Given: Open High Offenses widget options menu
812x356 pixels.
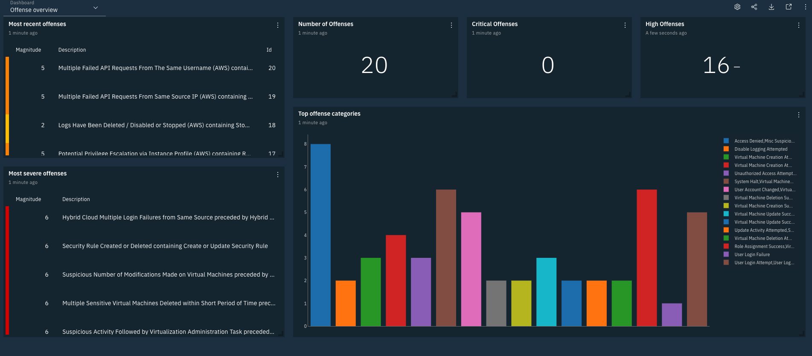Looking at the screenshot, I should pyautogui.click(x=799, y=25).
